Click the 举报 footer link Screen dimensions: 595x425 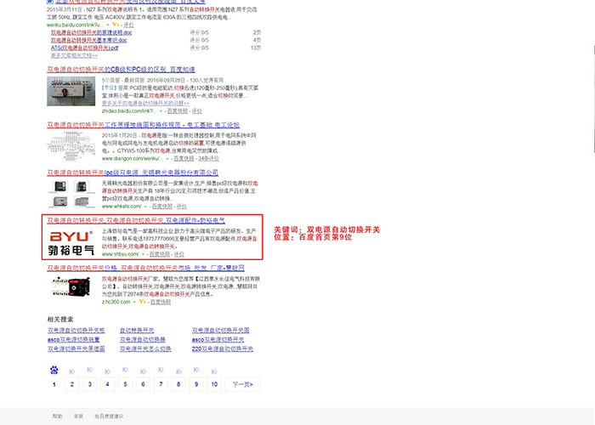coord(78,416)
